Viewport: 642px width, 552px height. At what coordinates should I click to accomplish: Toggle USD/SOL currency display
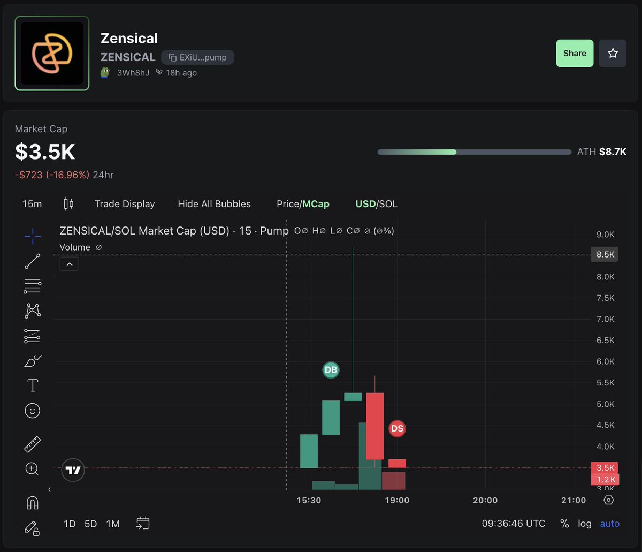(x=376, y=204)
